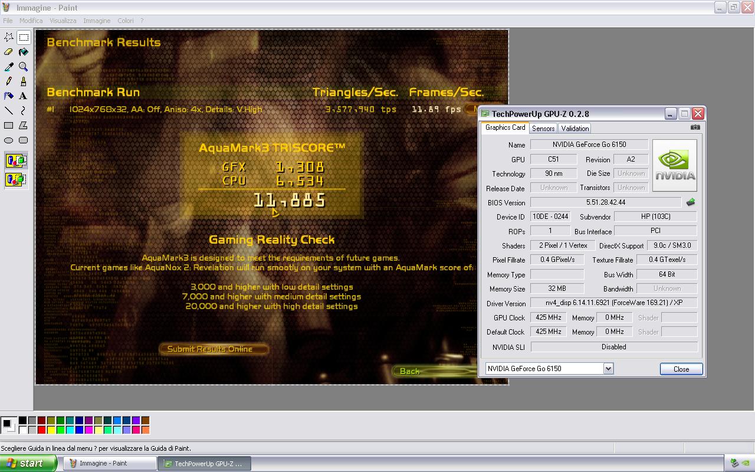This screenshot has height=472, width=755.
Task: Click the Bus Width value 64 Bit
Action: pos(667,274)
